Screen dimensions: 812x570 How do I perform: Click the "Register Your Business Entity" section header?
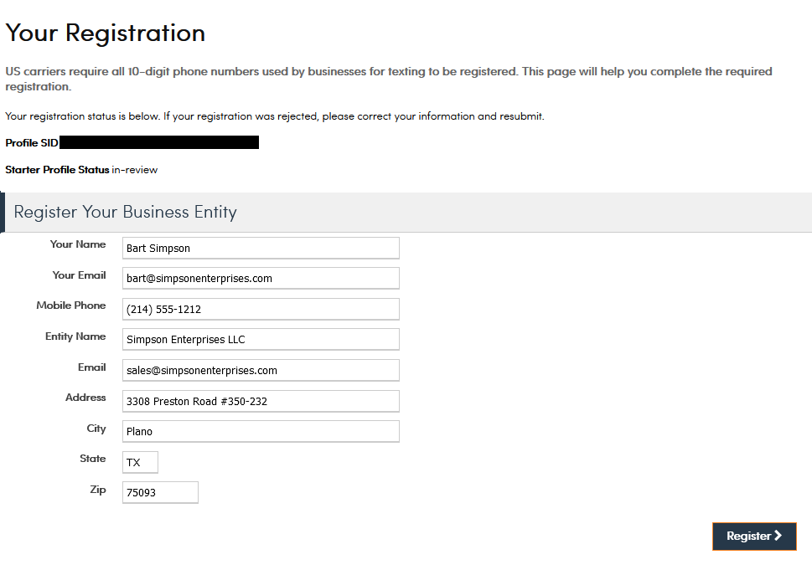[x=126, y=212]
